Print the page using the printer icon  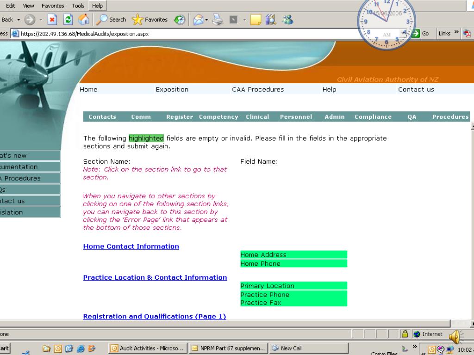[x=218, y=19]
